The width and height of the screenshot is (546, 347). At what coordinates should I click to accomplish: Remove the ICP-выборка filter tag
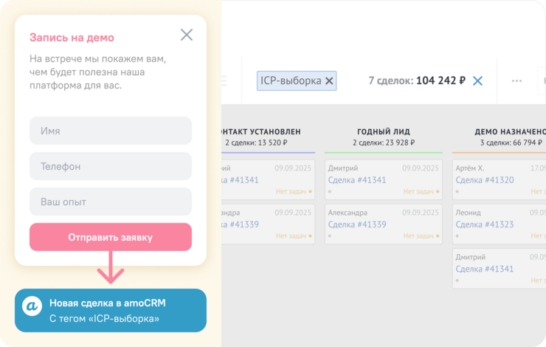329,81
